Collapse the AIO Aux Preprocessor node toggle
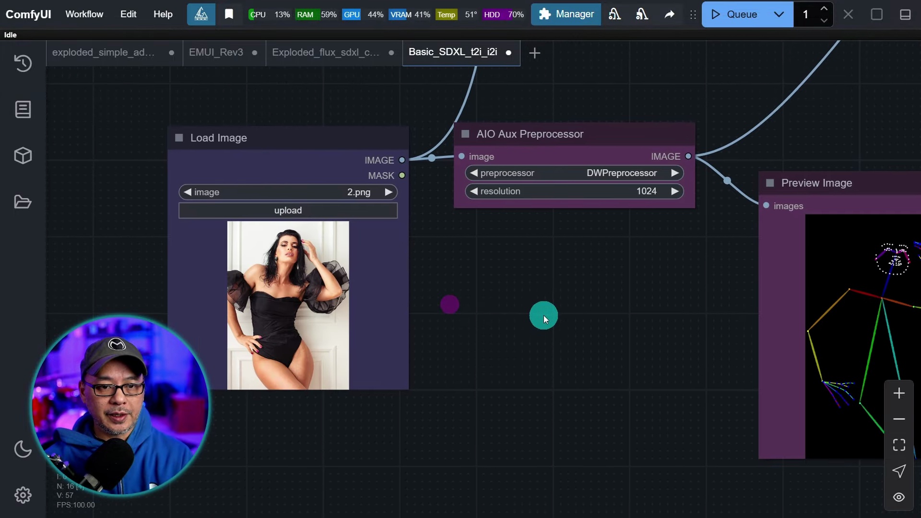This screenshot has width=921, height=518. tap(465, 134)
